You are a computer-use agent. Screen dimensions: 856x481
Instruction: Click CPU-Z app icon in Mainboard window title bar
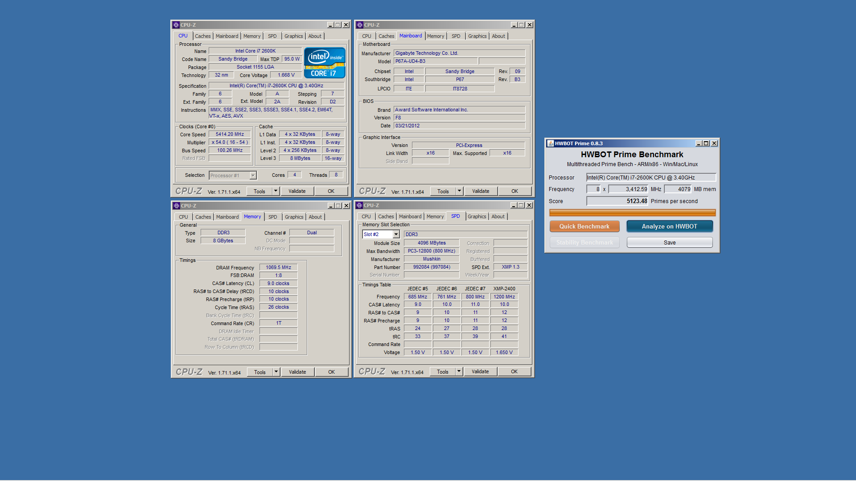click(360, 25)
